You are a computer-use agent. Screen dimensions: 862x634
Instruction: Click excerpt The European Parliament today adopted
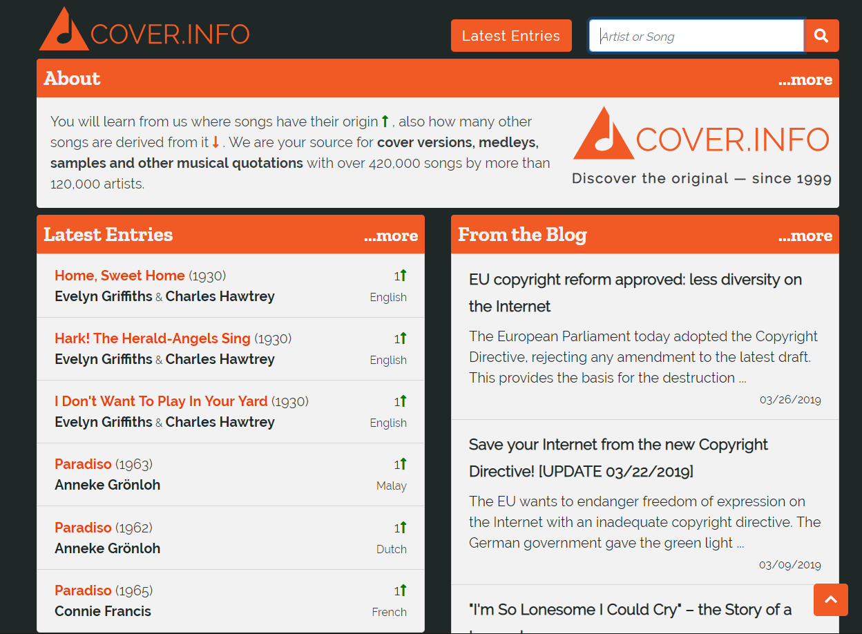click(643, 357)
